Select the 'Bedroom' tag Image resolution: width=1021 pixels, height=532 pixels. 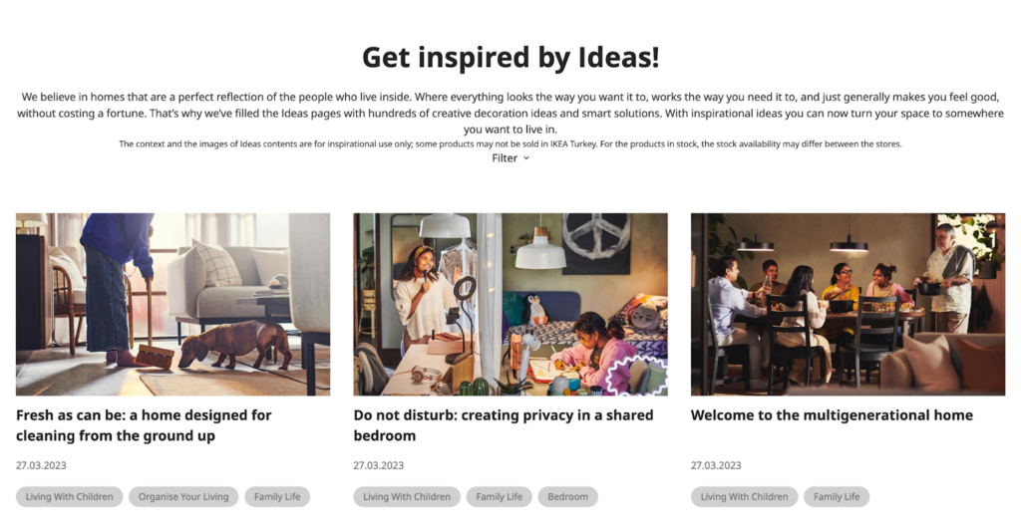(x=567, y=497)
